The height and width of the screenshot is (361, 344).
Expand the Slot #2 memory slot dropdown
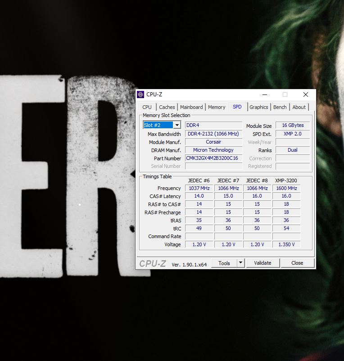[177, 125]
